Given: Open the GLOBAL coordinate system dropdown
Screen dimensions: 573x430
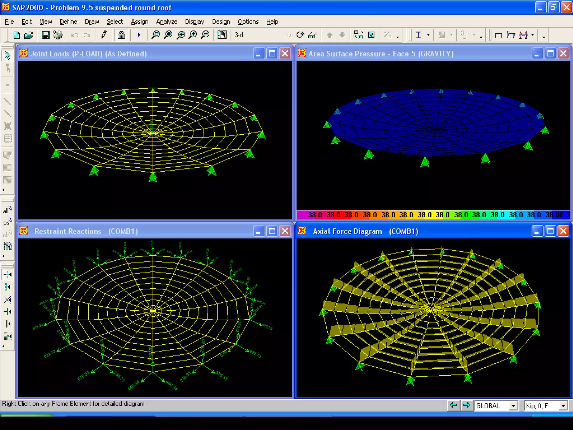Looking at the screenshot, I should point(513,406).
